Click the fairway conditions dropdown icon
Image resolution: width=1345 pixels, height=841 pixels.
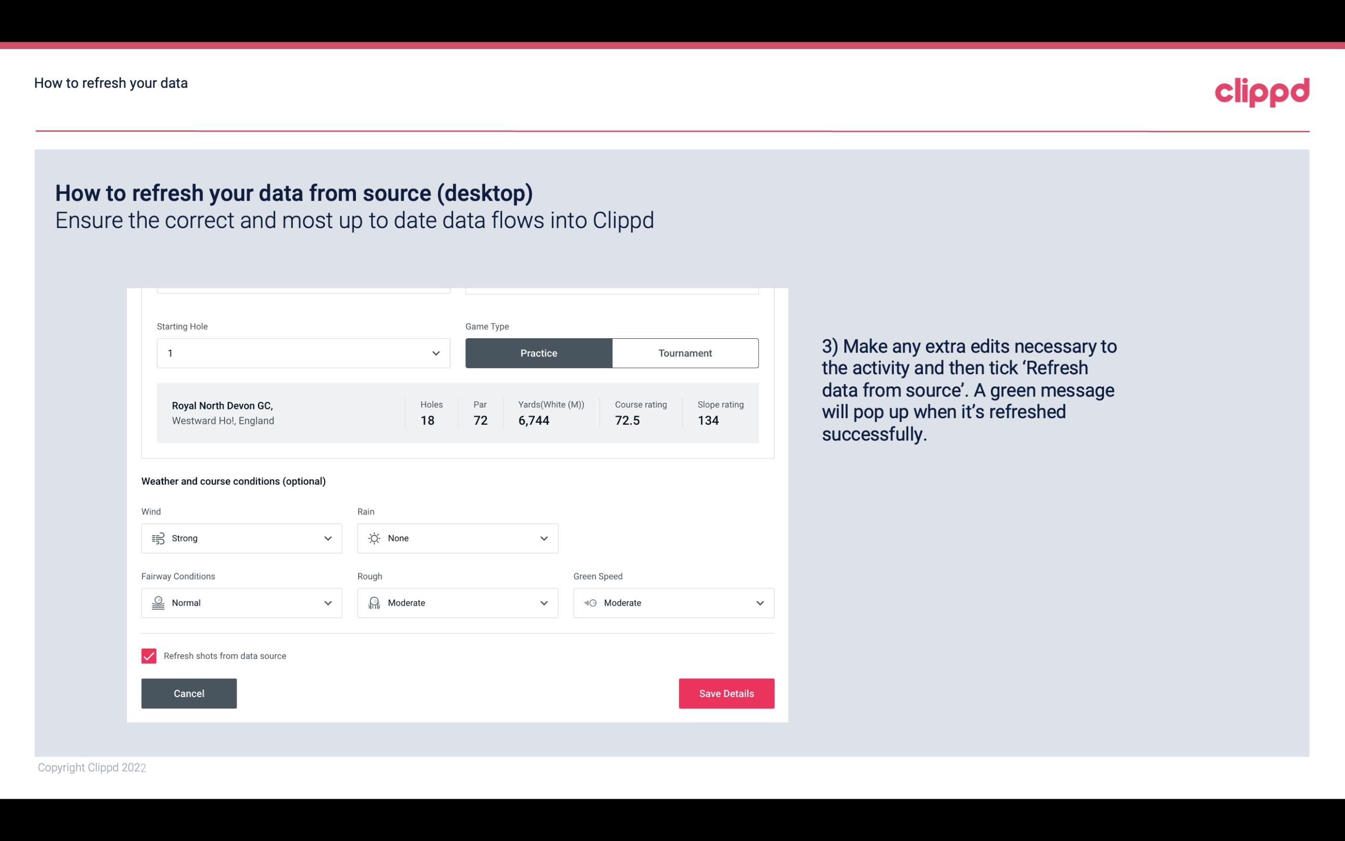click(327, 603)
